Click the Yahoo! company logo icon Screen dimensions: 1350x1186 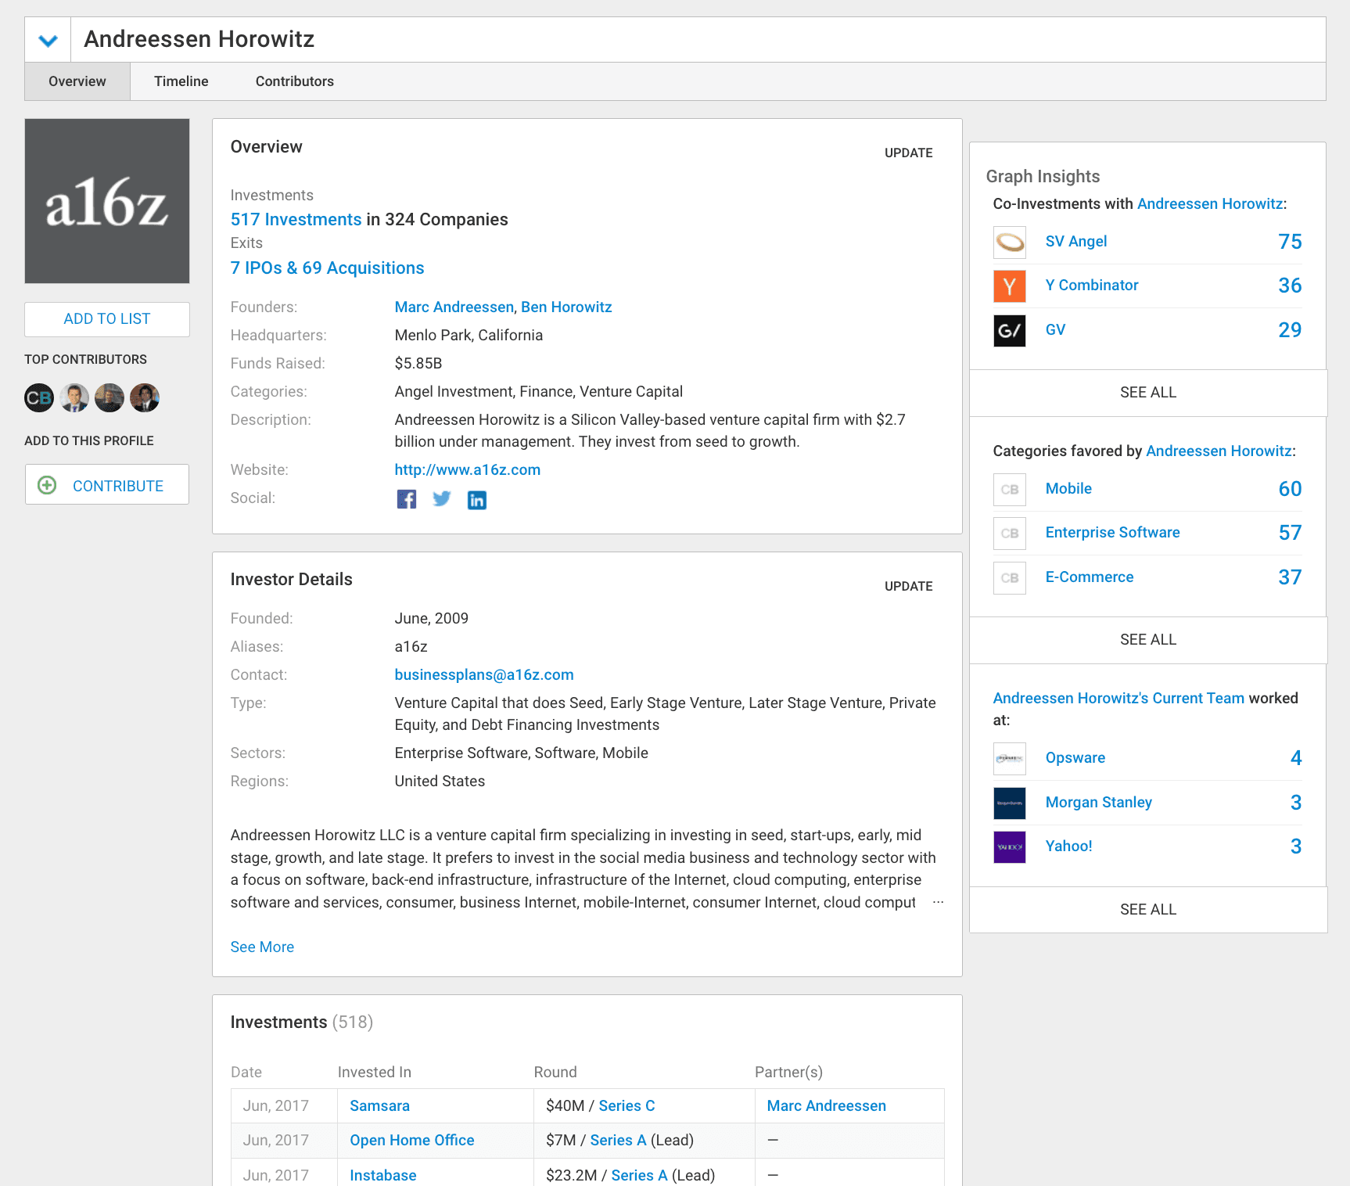[x=1009, y=846]
